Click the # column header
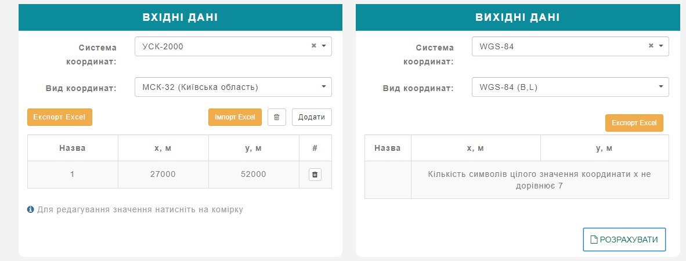The height and width of the screenshot is (261, 686). (315, 148)
